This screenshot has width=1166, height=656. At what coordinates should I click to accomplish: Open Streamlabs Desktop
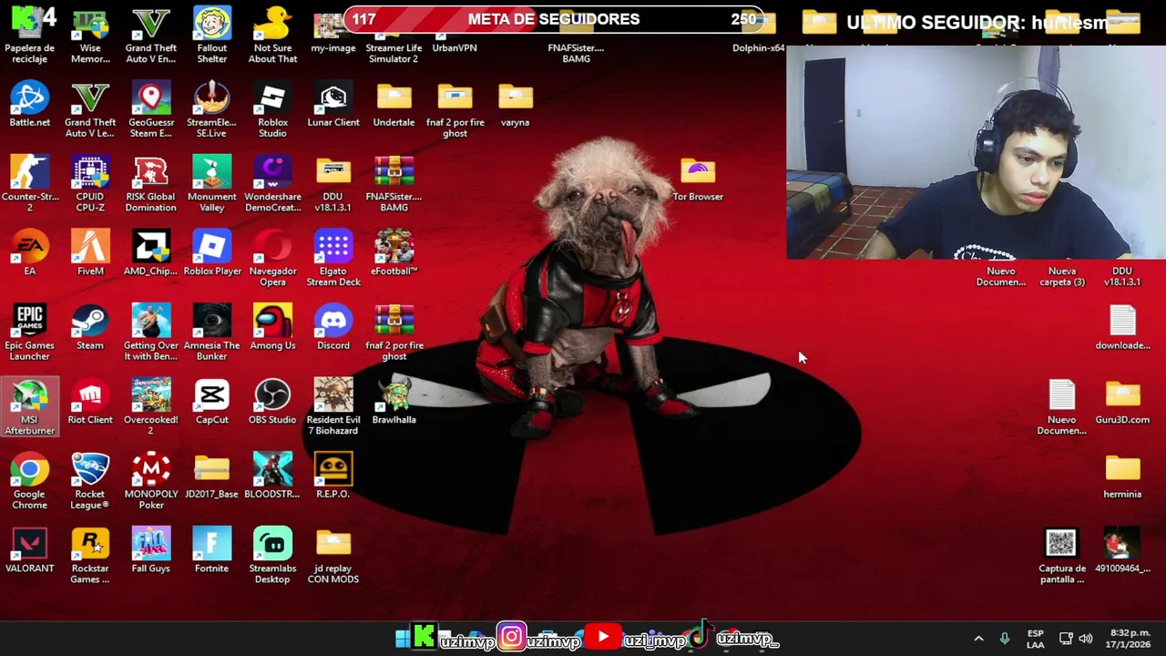[272, 556]
